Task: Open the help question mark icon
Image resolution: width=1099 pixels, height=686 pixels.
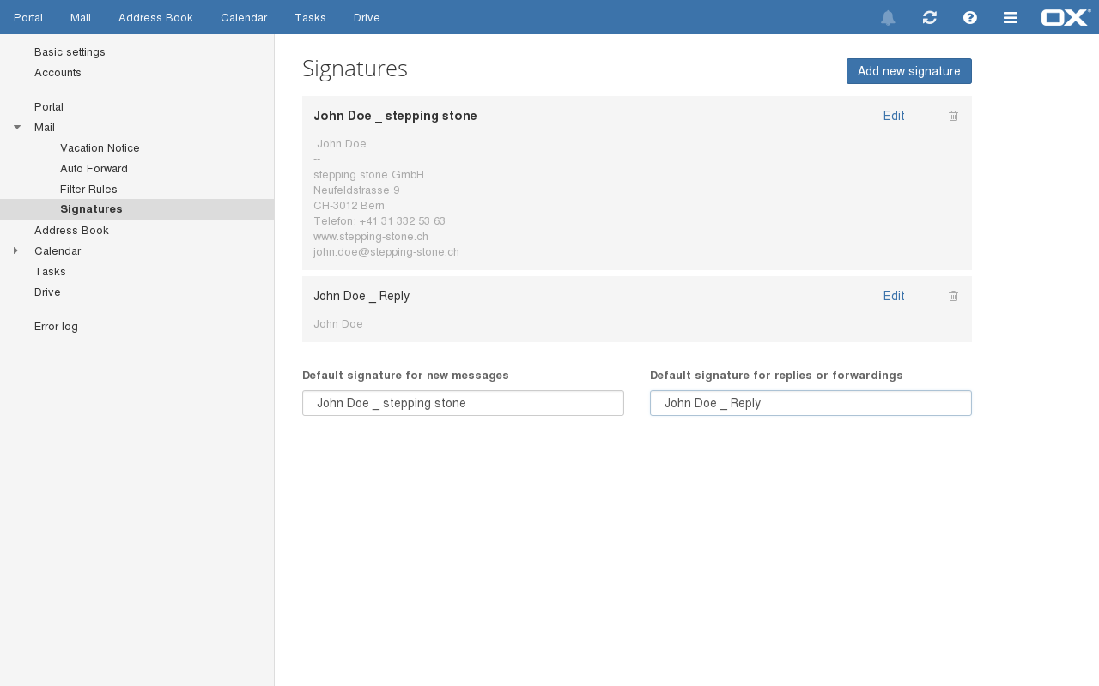Action: 970,18
